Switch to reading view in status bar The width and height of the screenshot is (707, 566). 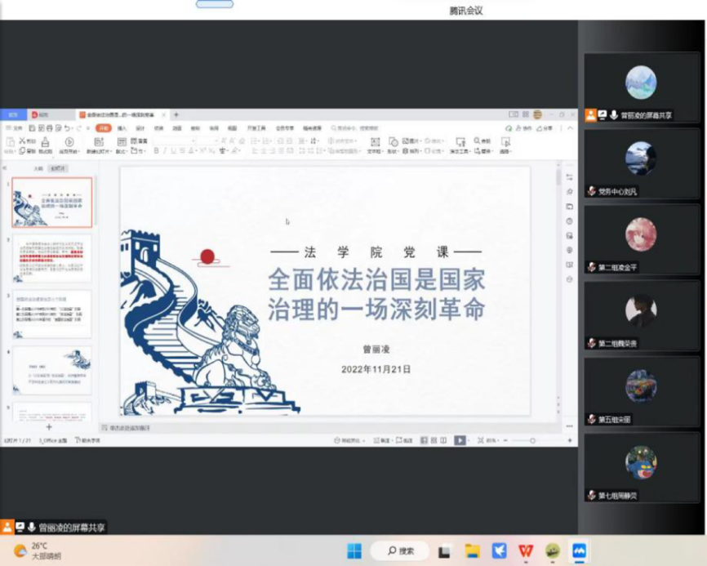(x=443, y=440)
